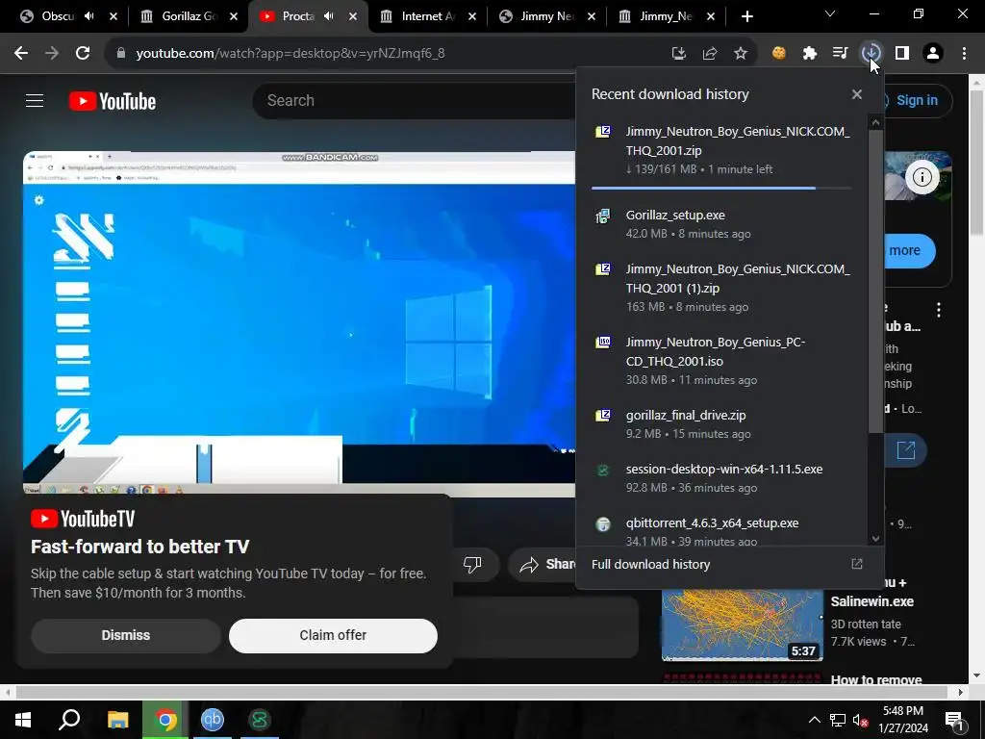
Task: Click the address bar URL
Action: click(x=290, y=54)
